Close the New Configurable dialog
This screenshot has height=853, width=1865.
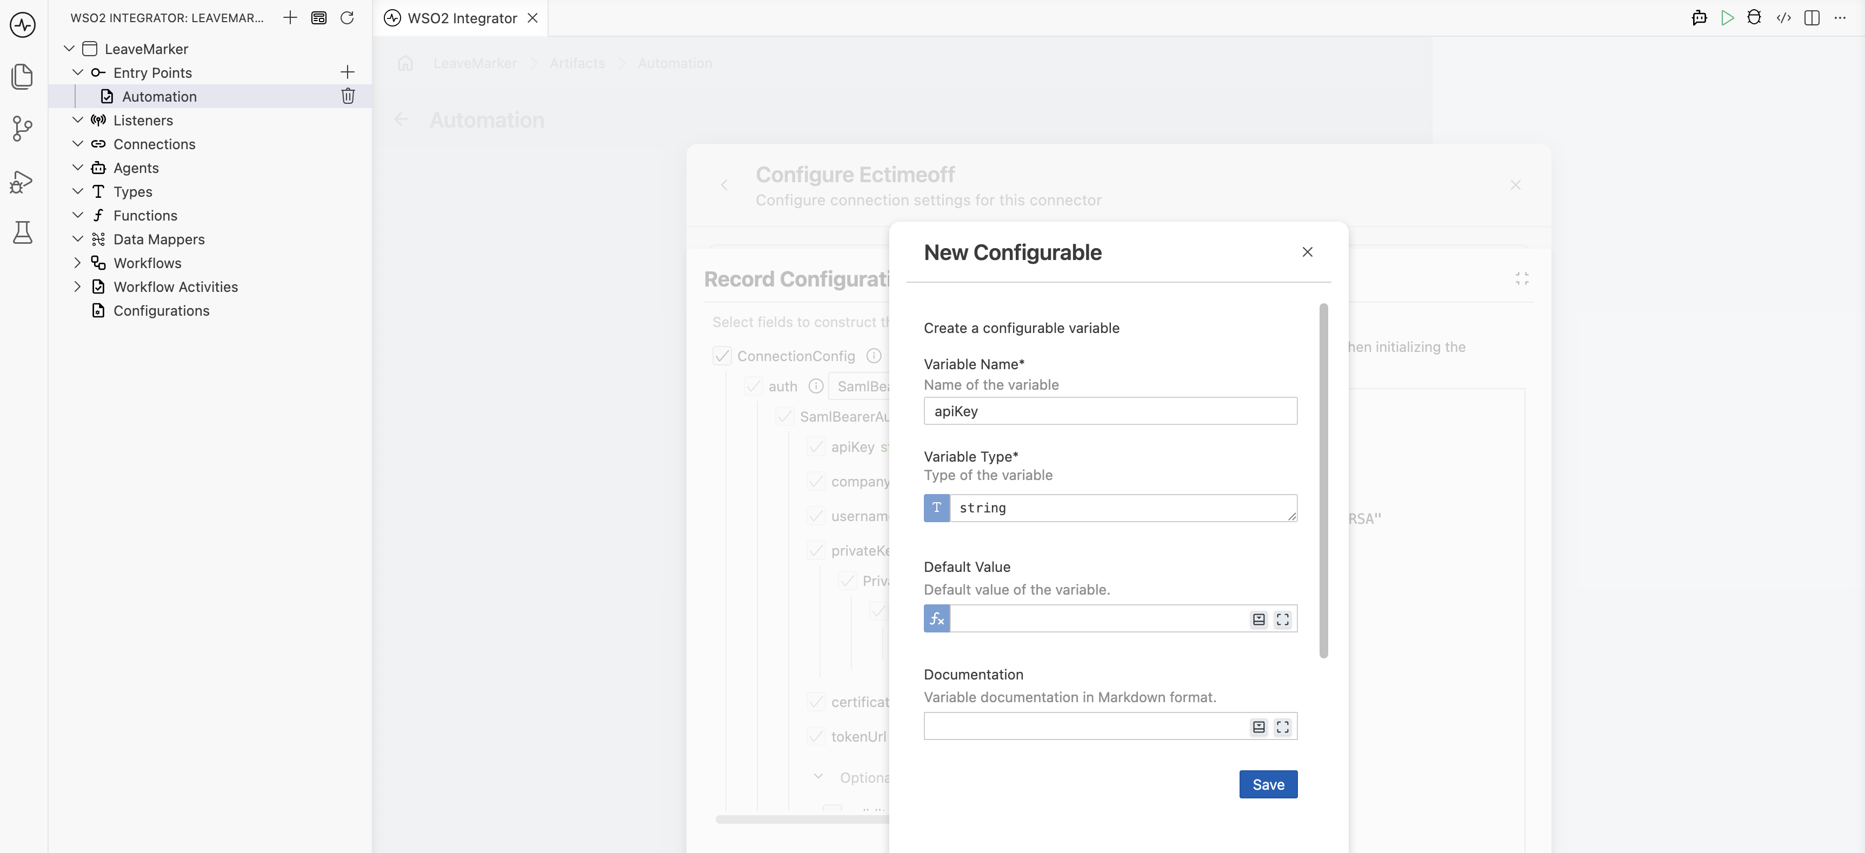click(x=1307, y=251)
